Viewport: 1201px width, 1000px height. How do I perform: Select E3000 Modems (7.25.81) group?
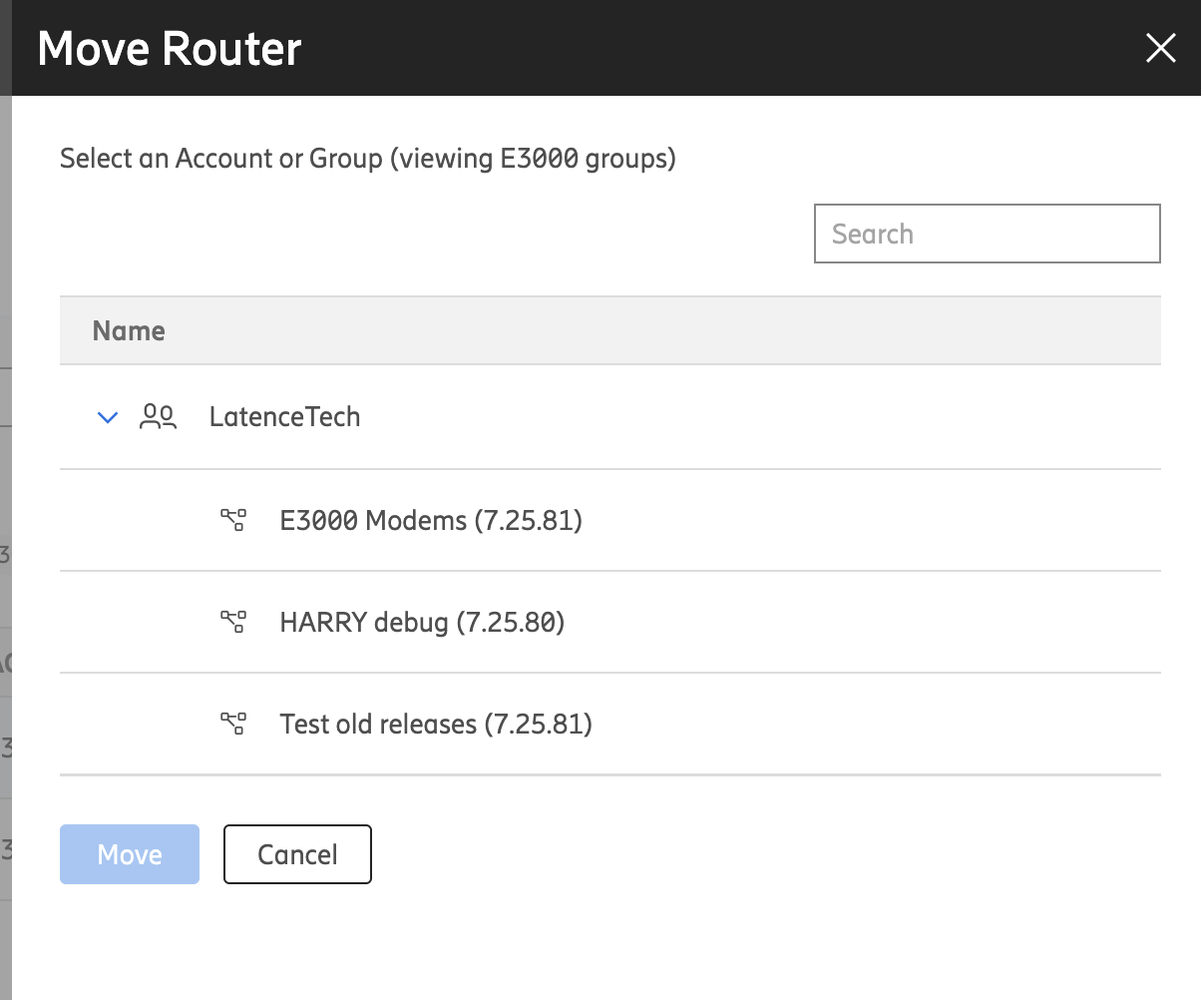tap(610, 520)
